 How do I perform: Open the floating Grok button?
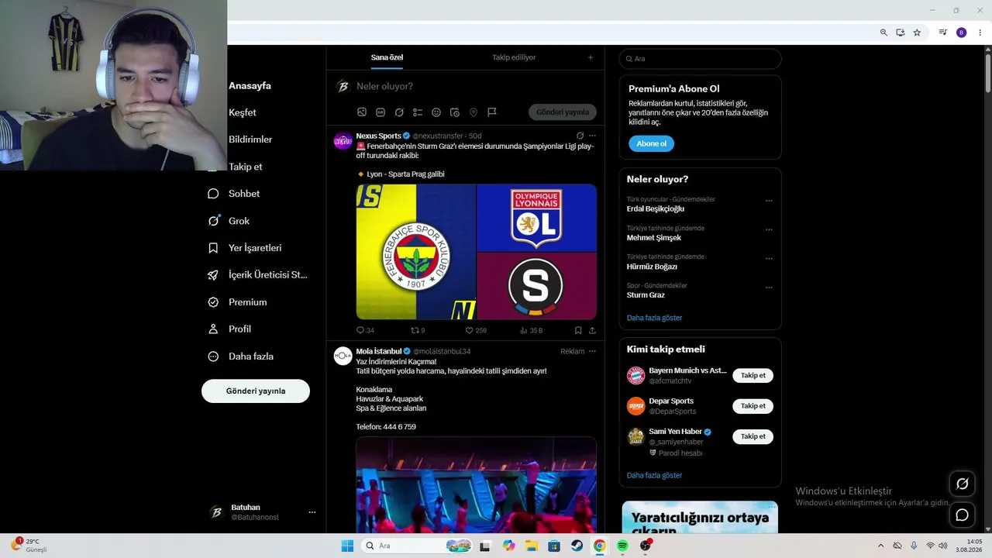tap(963, 484)
